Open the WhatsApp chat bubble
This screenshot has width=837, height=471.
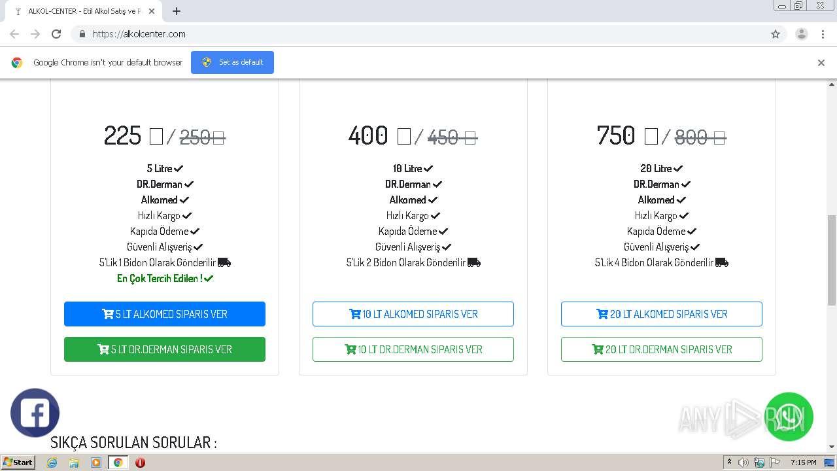click(789, 417)
